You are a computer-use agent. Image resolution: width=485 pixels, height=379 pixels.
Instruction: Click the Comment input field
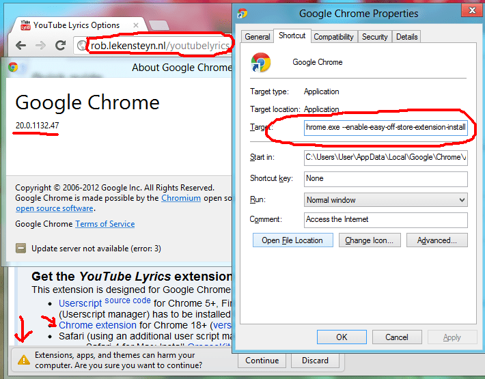tap(386, 220)
